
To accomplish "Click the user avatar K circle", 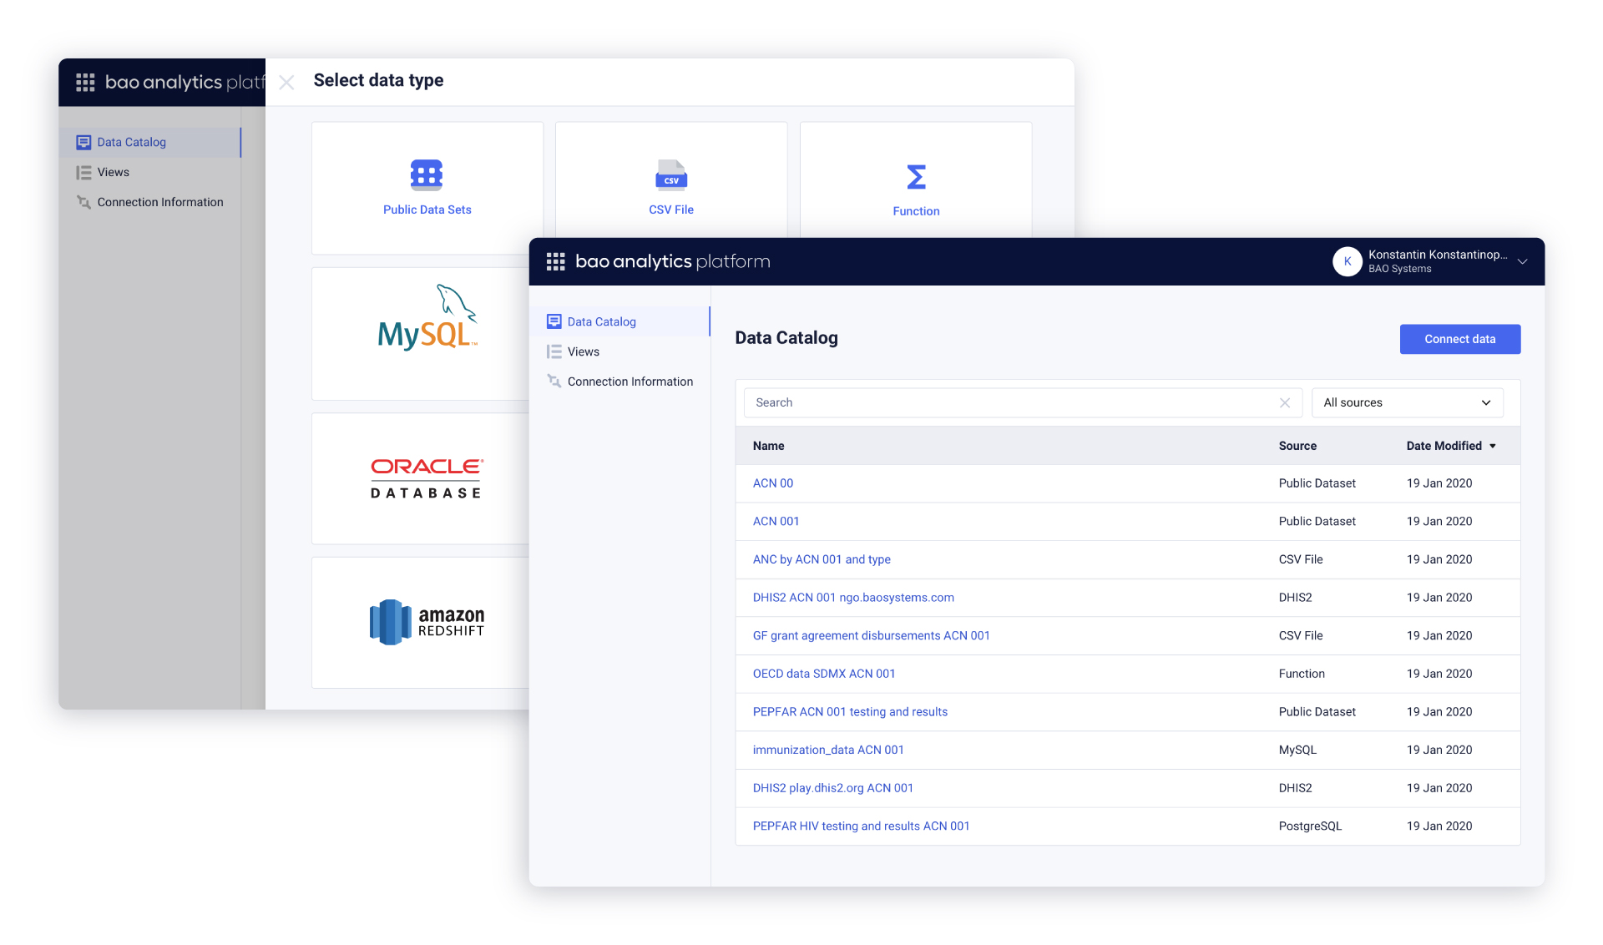I will (x=1347, y=262).
